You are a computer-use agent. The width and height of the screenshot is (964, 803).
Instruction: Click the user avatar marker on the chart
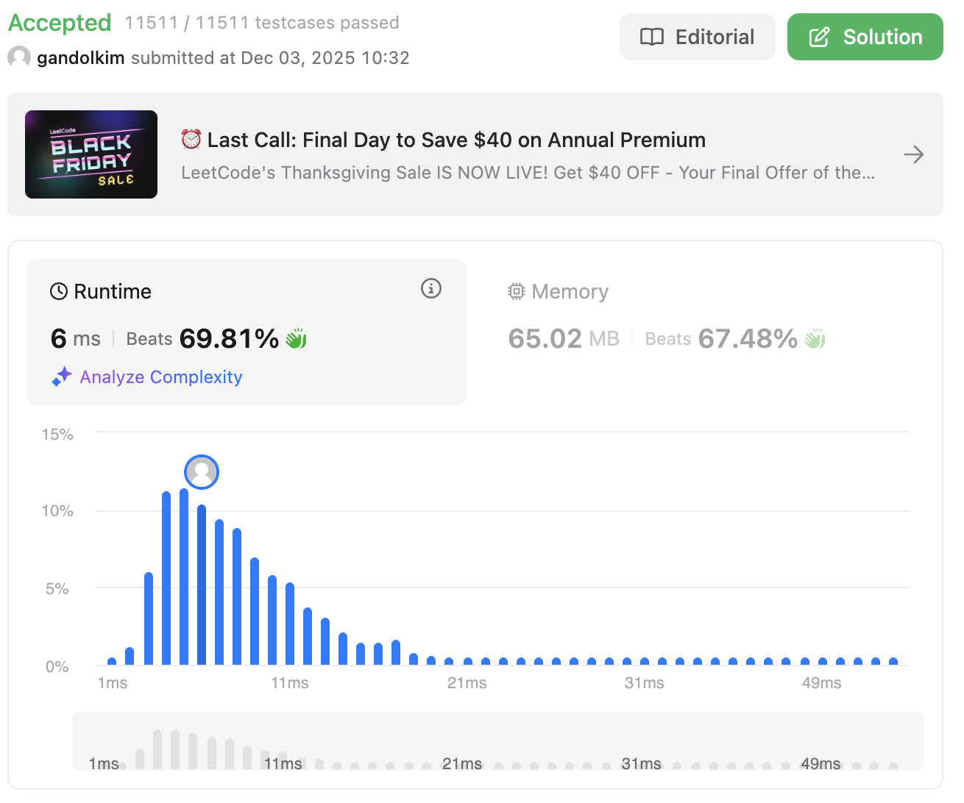202,472
